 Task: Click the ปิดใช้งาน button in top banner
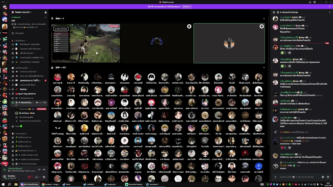pos(186,6)
